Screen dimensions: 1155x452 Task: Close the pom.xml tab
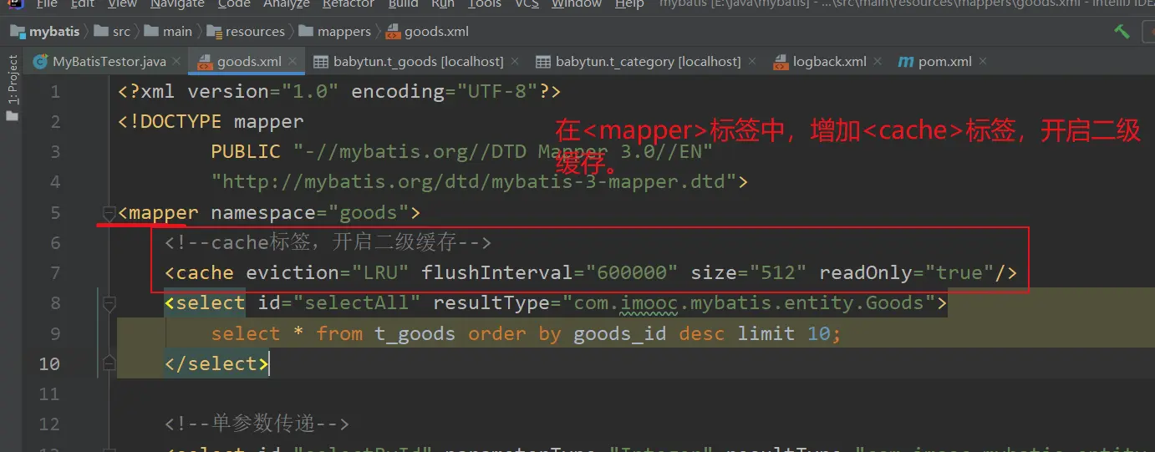pos(984,62)
